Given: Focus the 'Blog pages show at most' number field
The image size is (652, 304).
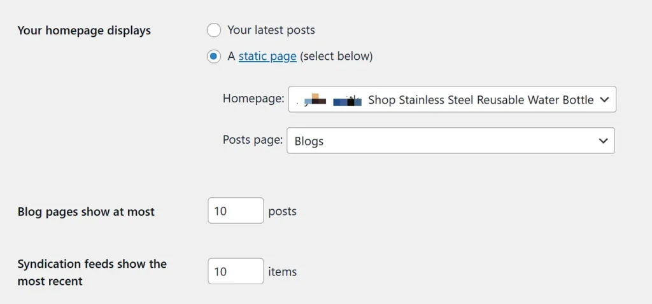Looking at the screenshot, I should point(236,211).
